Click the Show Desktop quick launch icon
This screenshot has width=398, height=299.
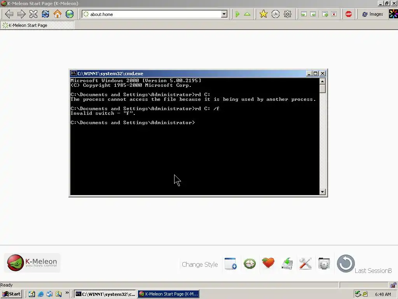[31, 294]
